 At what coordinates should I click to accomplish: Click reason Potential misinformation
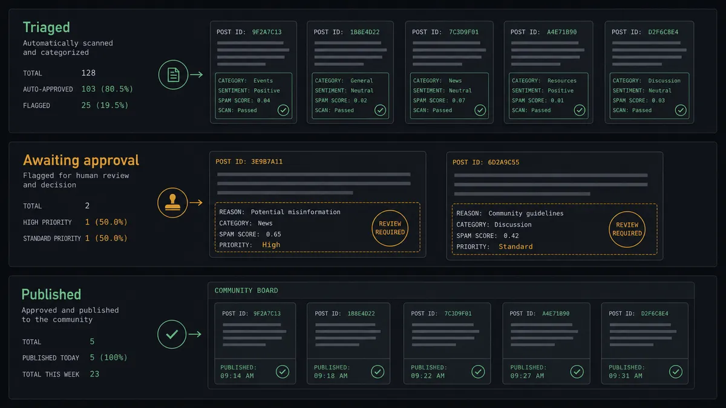coord(295,212)
